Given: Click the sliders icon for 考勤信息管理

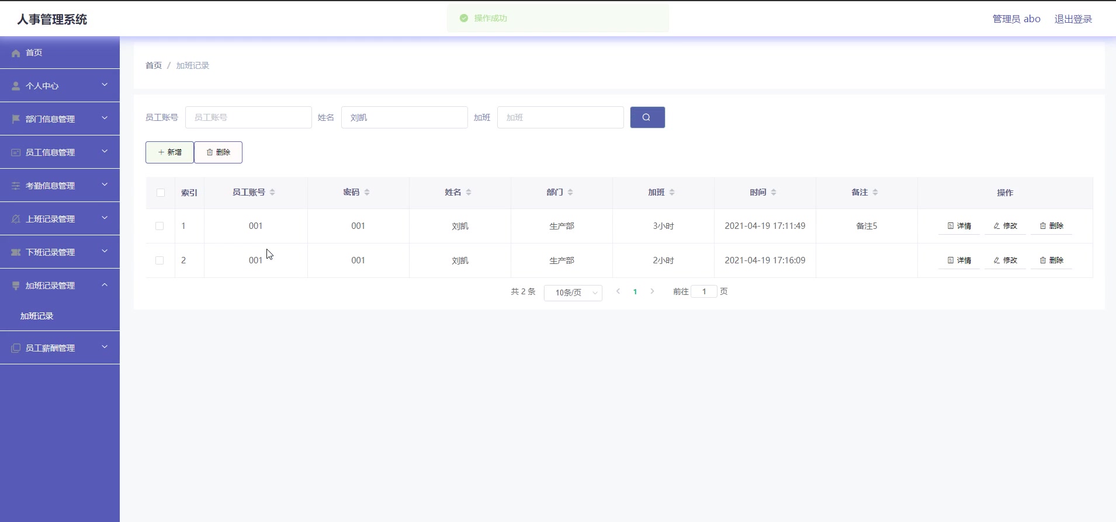Looking at the screenshot, I should point(16,186).
